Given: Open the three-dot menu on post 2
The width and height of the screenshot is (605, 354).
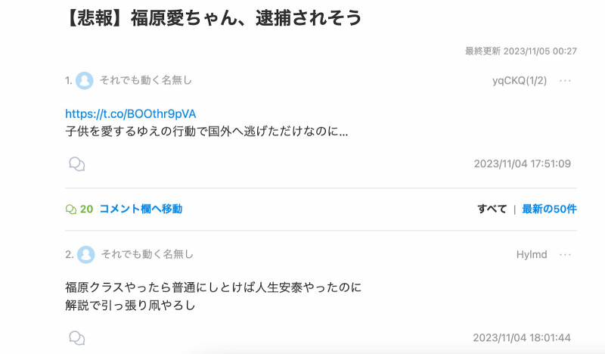Looking at the screenshot, I should click(x=565, y=255).
